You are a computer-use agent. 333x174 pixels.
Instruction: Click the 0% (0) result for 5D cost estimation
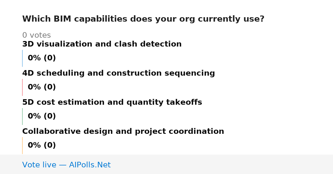pyautogui.click(x=42, y=116)
